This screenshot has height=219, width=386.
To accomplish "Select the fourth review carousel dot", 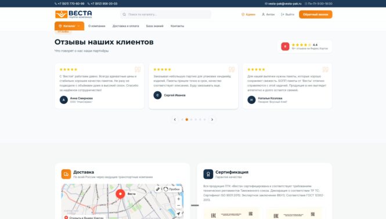I will 196,120.
